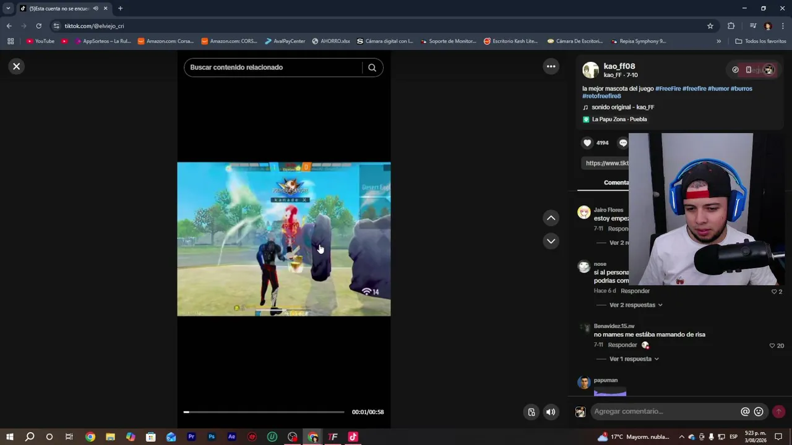Open Chrome apps grid in bookmarks bar
Image resolution: width=792 pixels, height=445 pixels.
(11, 41)
